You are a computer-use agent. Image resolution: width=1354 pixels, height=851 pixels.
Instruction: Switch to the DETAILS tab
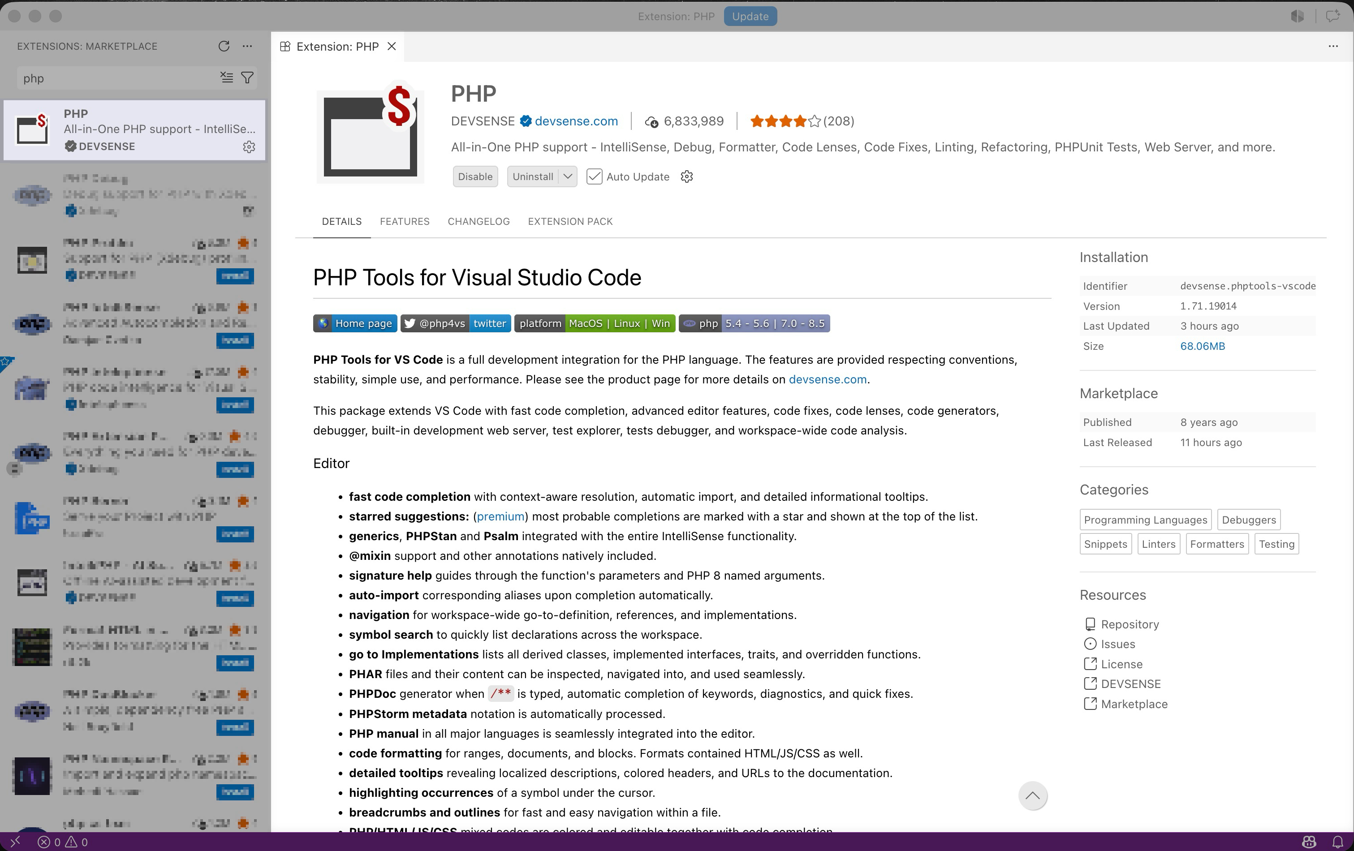(x=342, y=221)
